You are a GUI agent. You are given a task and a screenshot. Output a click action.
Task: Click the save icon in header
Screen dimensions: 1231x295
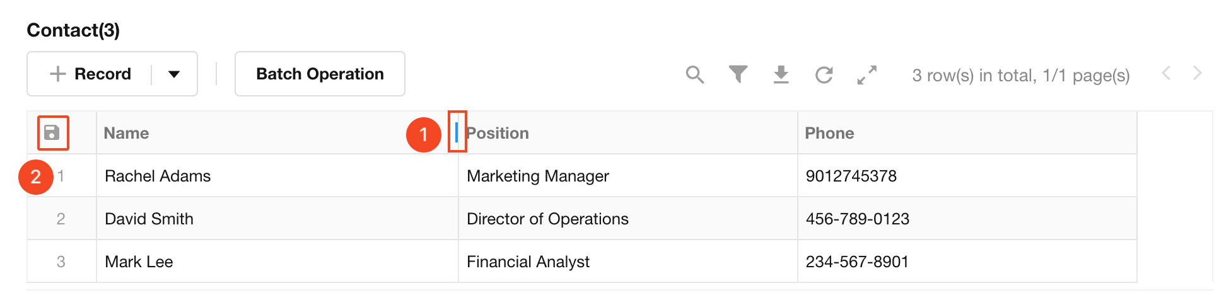pos(52,133)
